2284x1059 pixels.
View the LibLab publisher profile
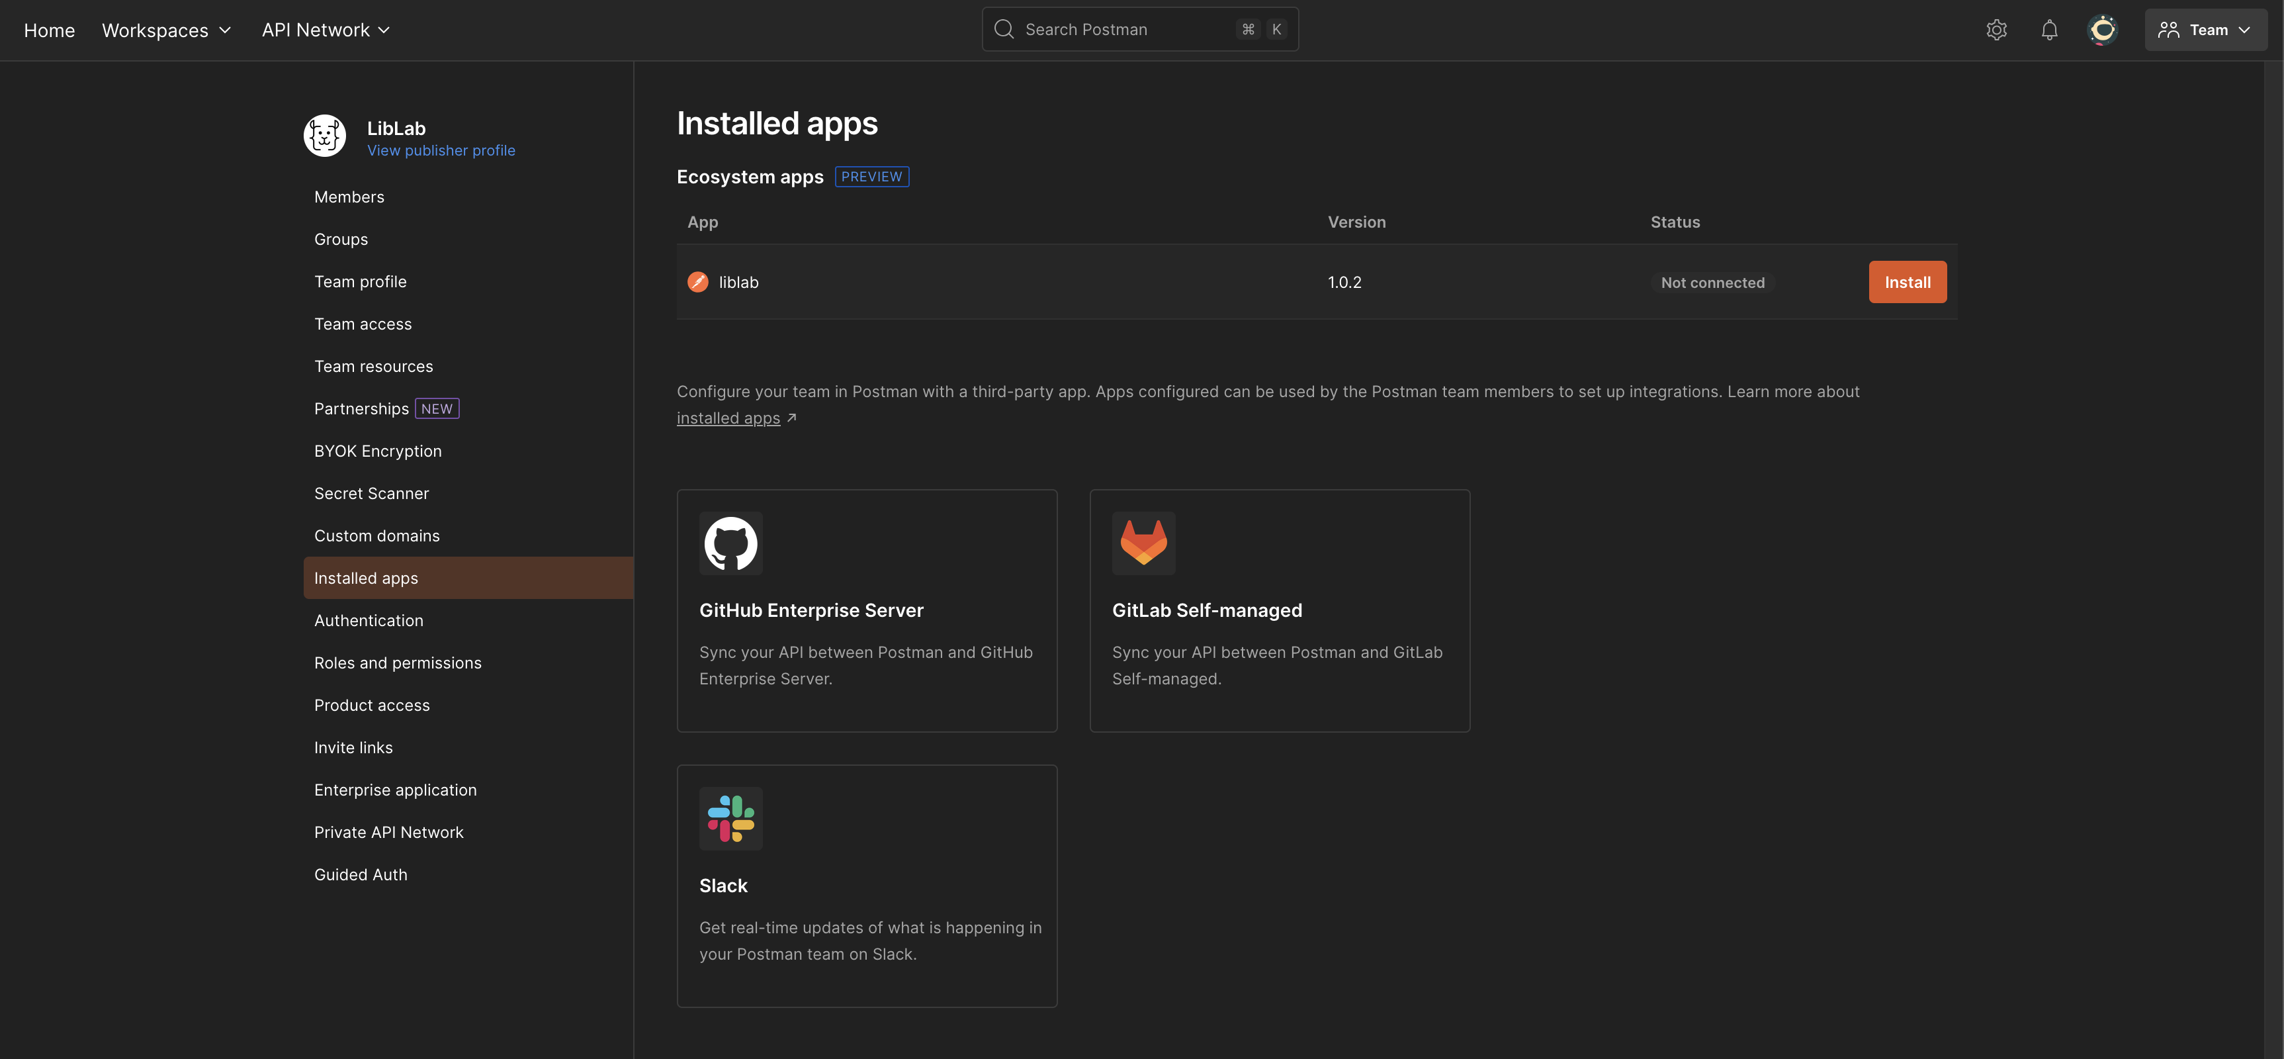coord(441,150)
